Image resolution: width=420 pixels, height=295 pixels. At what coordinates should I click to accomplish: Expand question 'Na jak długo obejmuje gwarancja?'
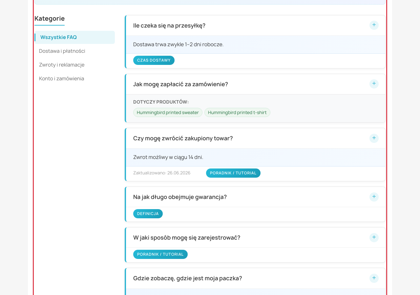click(256, 197)
